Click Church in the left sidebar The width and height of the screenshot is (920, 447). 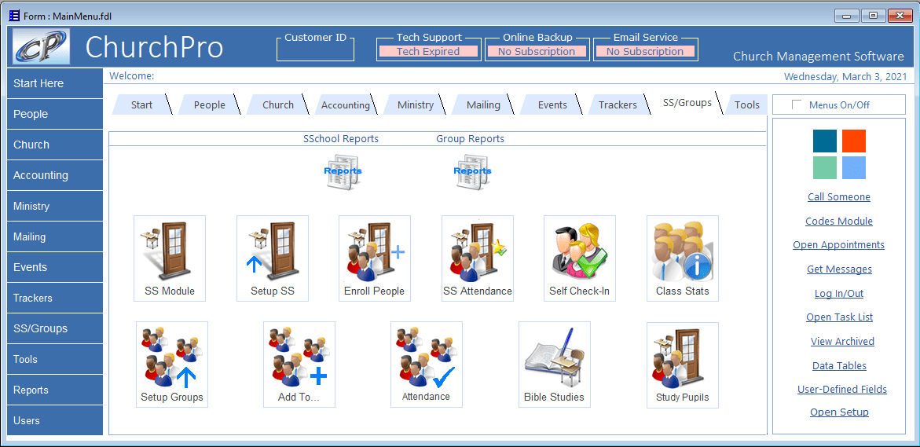coord(55,145)
